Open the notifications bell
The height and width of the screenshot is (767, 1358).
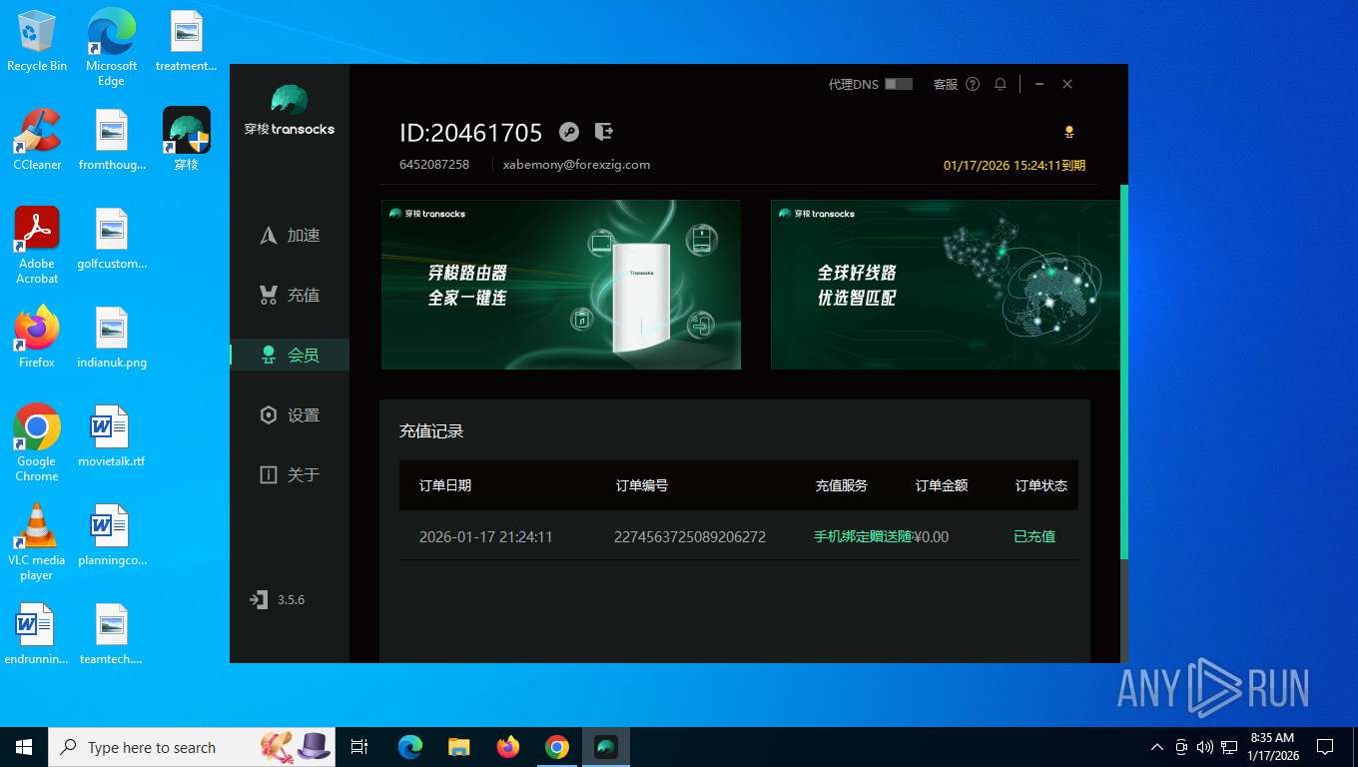tap(1000, 84)
